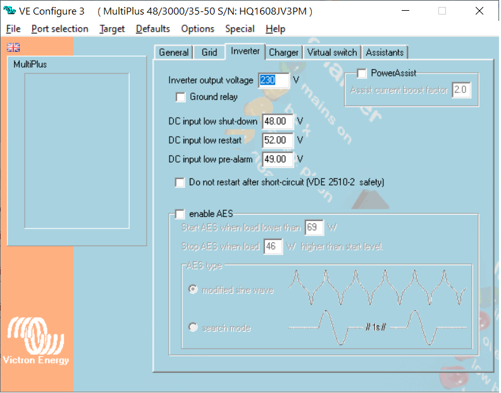Open the Special menu
Viewport: 501px width, 393px height.
[x=240, y=28]
